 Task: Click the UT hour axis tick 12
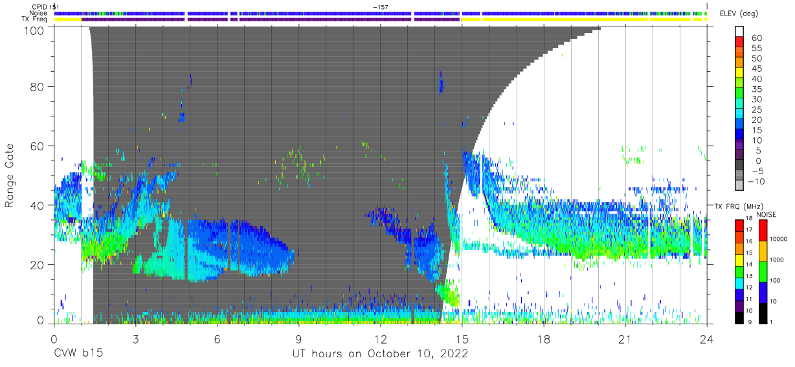tap(380, 339)
